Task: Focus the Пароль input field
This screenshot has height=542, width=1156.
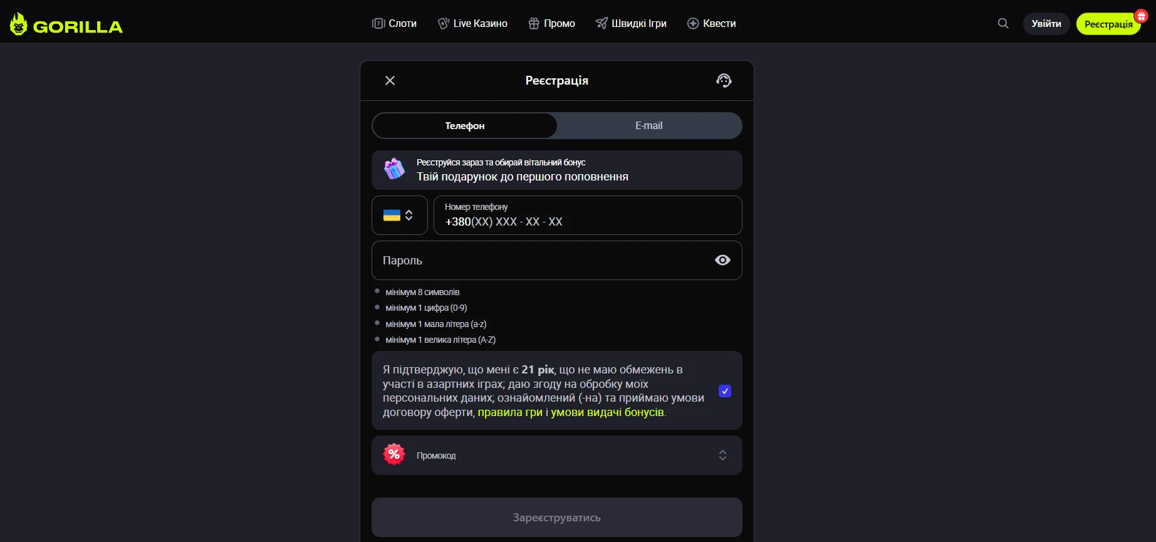Action: (557, 260)
